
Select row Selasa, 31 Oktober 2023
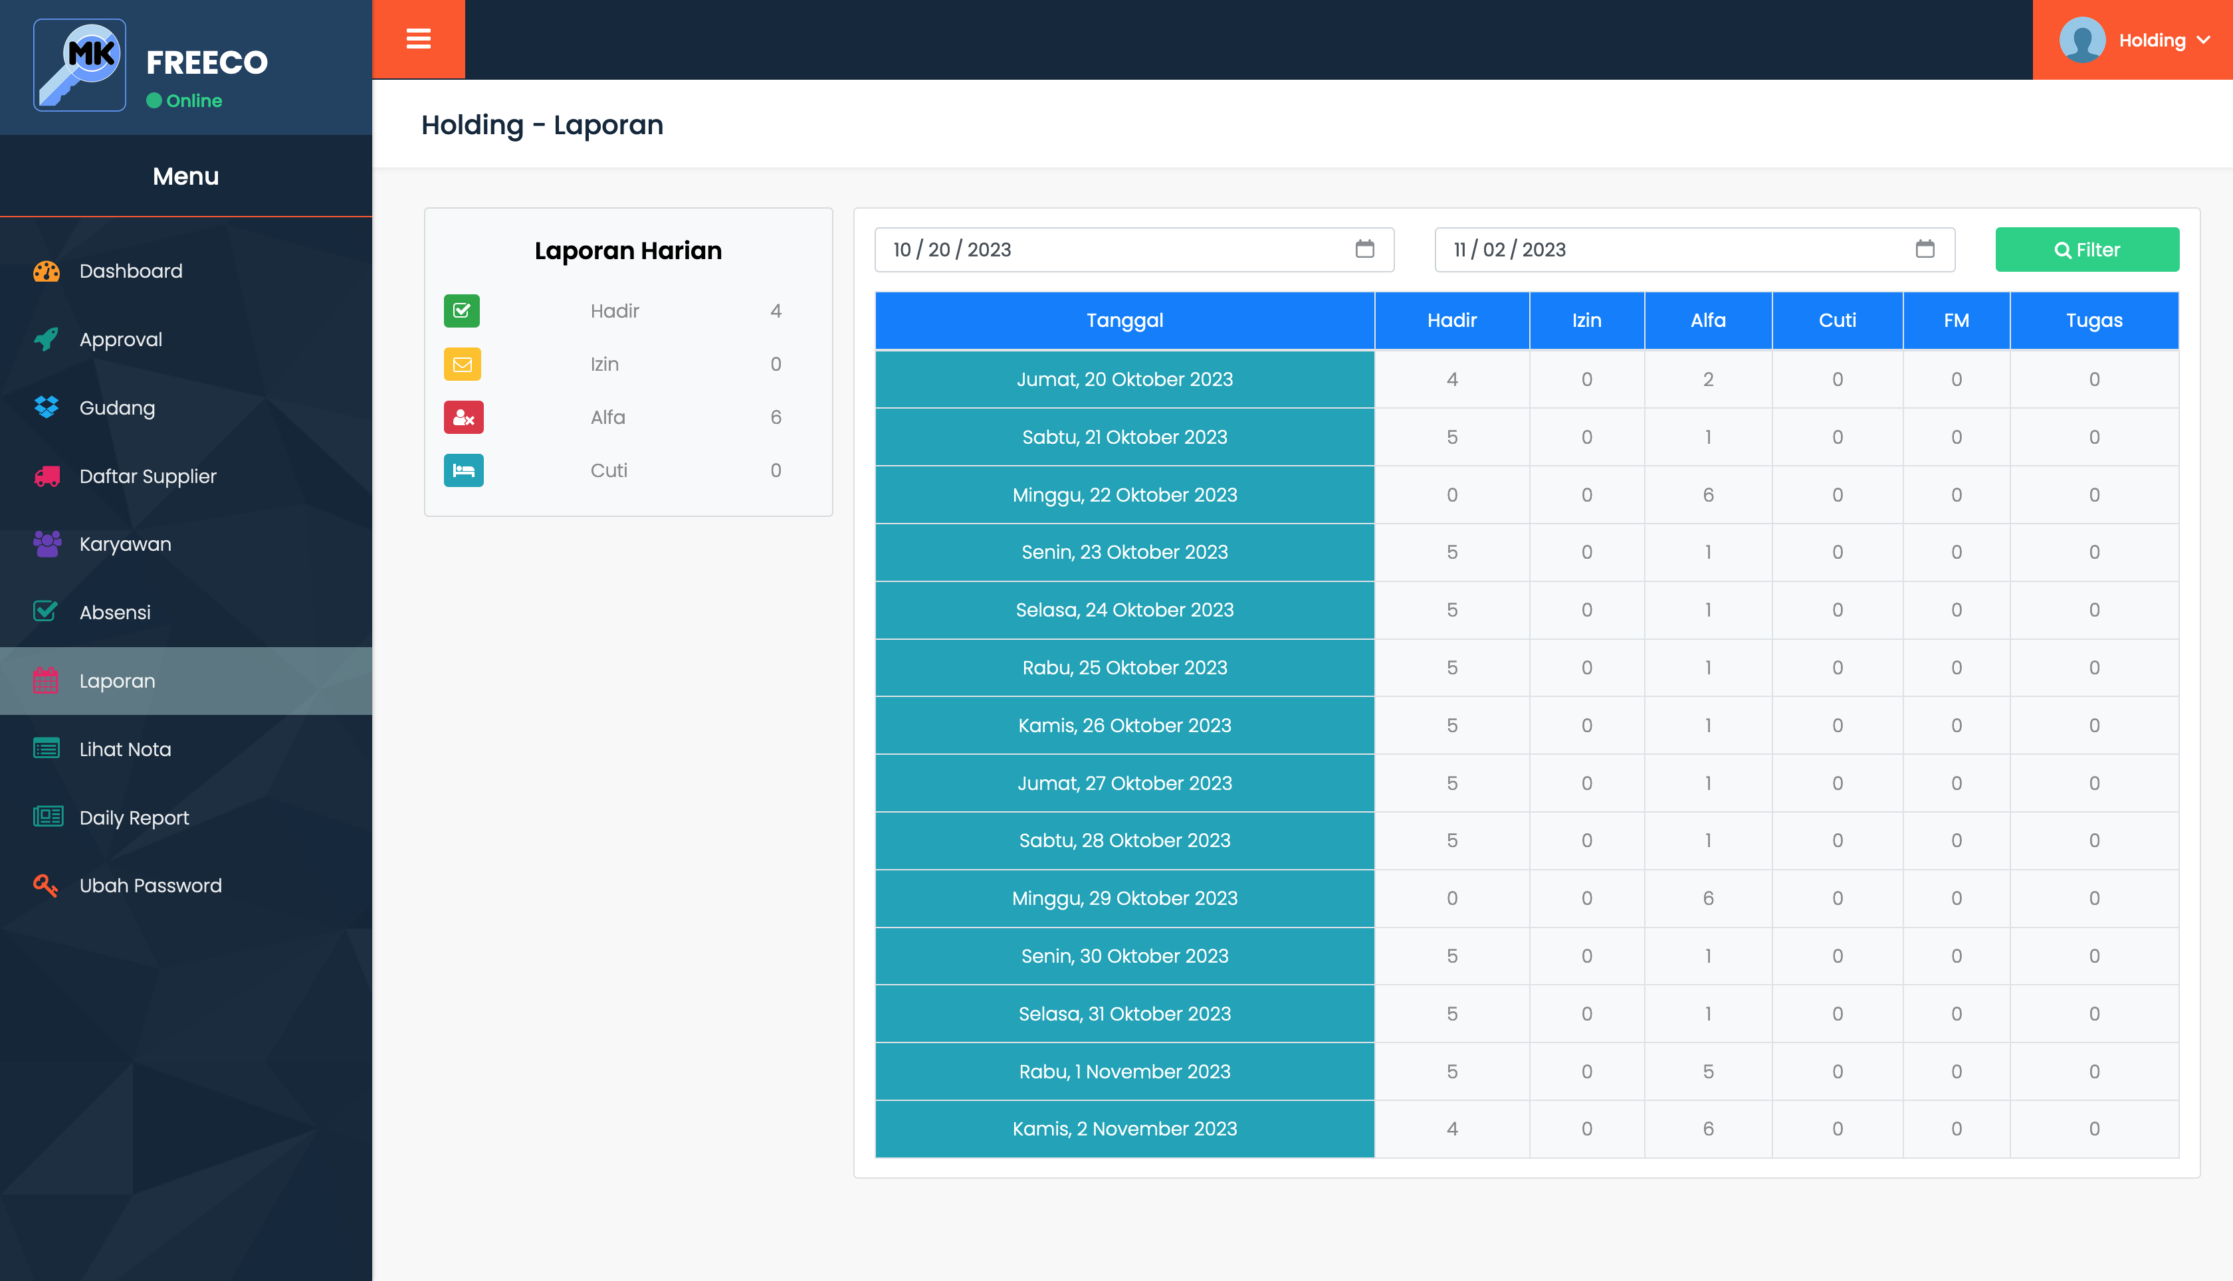click(1527, 1013)
